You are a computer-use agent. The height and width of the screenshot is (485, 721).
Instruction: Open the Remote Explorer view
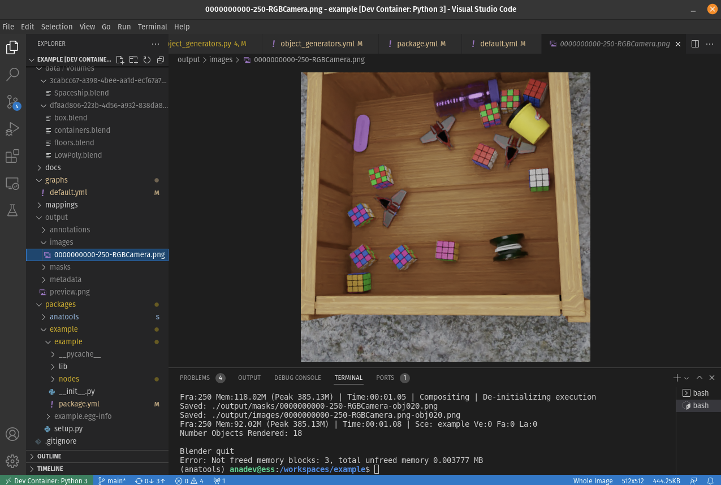tap(12, 184)
